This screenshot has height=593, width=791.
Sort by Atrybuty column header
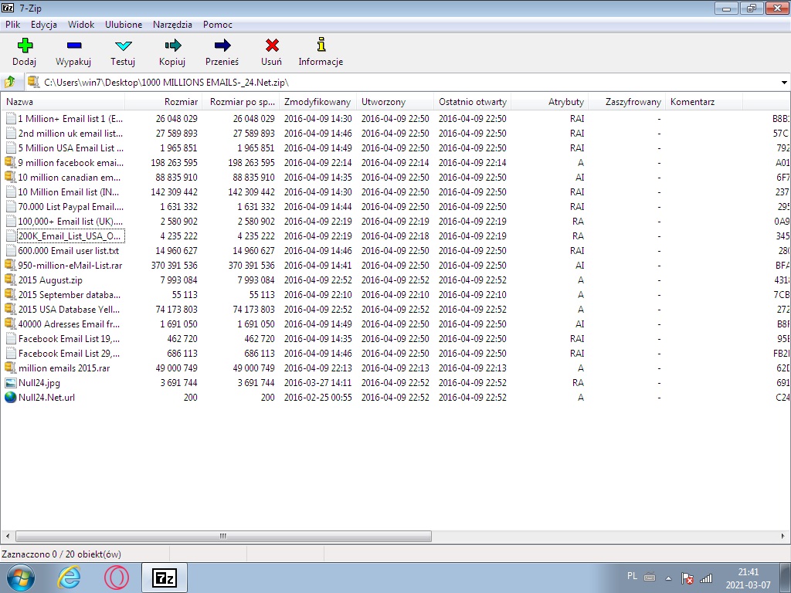click(x=550, y=101)
